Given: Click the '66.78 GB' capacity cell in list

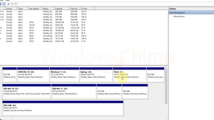Looking at the screenshot, I should coord(59,33).
